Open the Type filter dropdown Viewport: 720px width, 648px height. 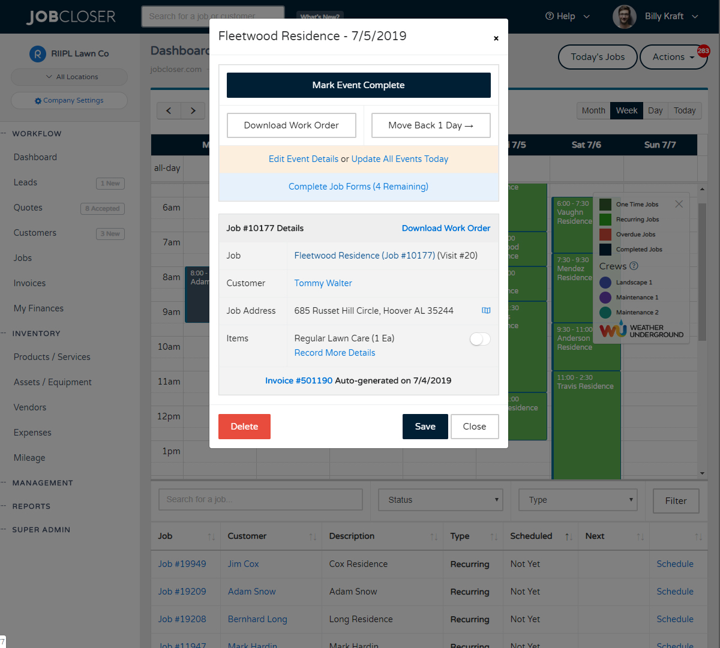pyautogui.click(x=578, y=500)
